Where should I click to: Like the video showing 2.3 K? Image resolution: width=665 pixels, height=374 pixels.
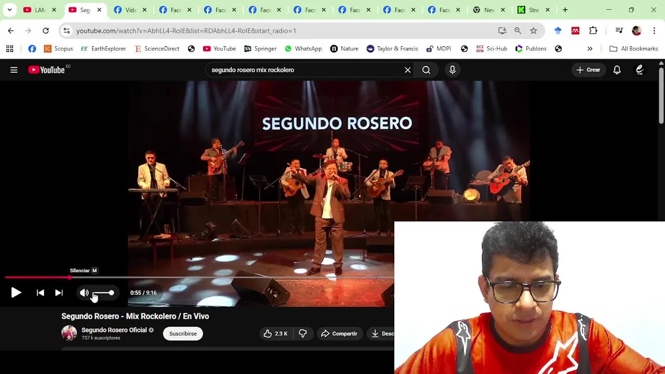[275, 333]
